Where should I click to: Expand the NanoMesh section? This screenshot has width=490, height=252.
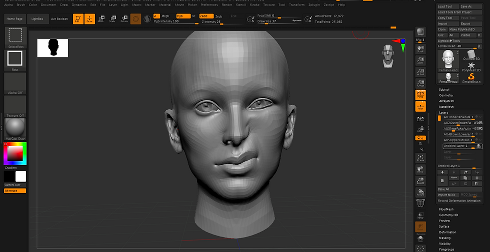pos(446,107)
